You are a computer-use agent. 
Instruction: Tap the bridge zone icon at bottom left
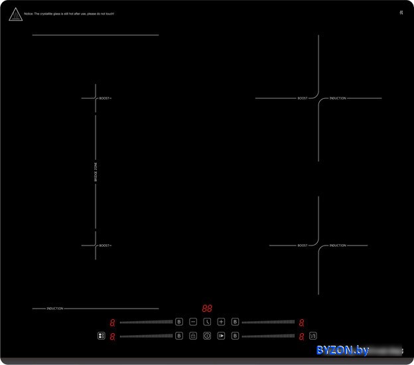tap(101, 336)
